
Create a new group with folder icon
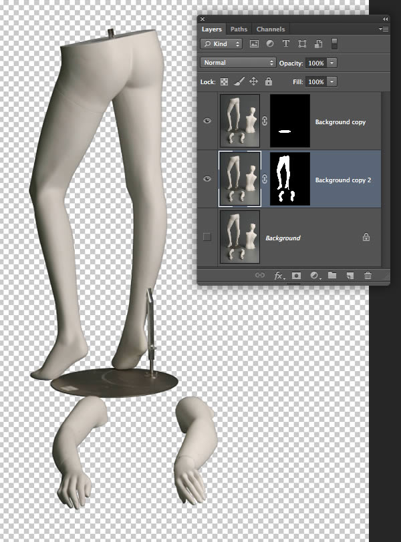331,275
